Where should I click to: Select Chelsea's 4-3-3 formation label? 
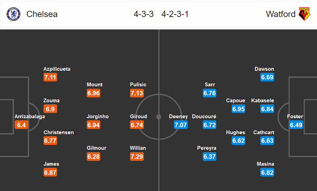pos(143,14)
